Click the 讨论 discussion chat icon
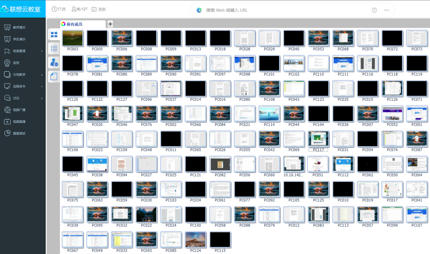 click(x=7, y=98)
